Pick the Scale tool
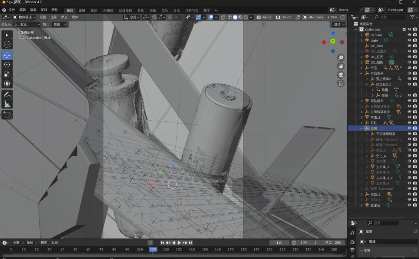This screenshot has width=419, height=259. pyautogui.click(x=7, y=74)
